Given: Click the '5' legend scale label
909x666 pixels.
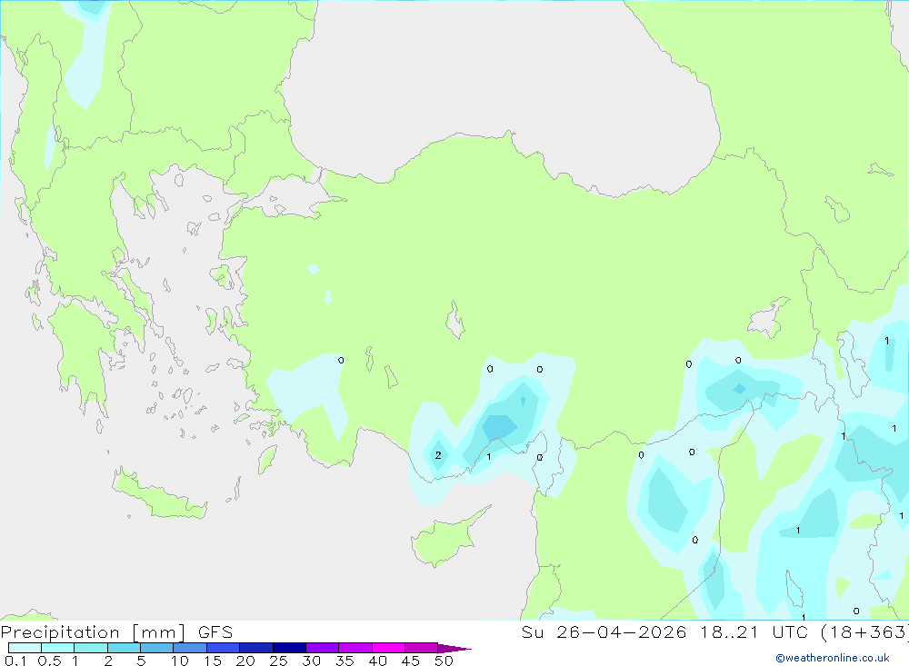Looking at the screenshot, I should [141, 661].
